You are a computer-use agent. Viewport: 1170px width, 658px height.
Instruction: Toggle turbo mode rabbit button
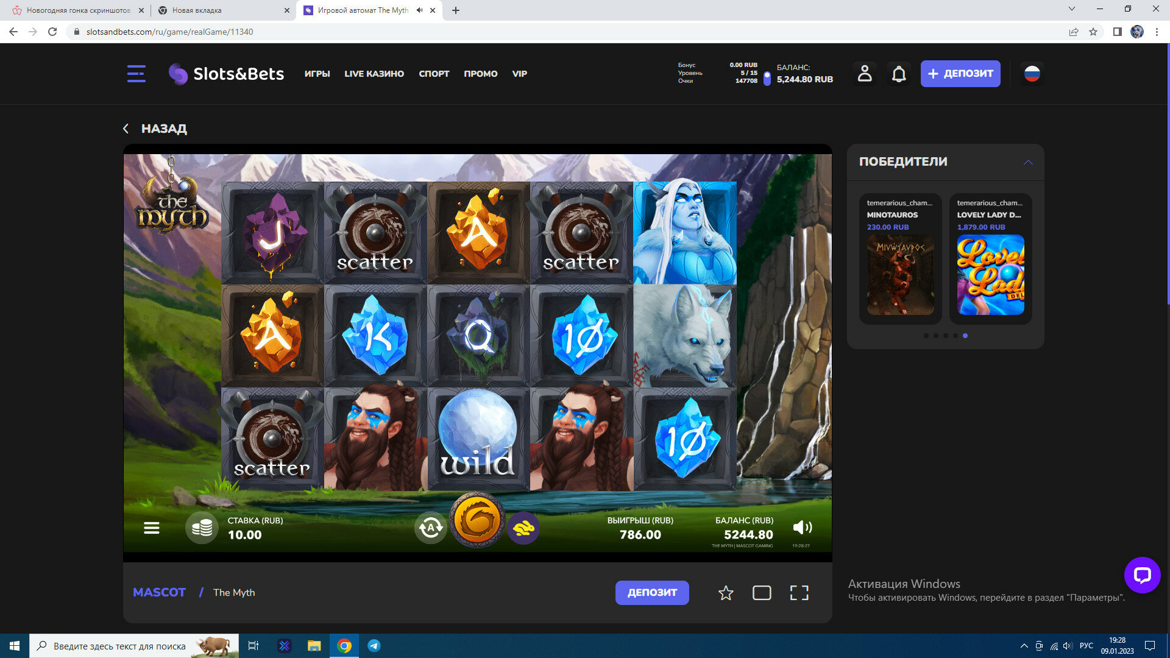coord(523,528)
